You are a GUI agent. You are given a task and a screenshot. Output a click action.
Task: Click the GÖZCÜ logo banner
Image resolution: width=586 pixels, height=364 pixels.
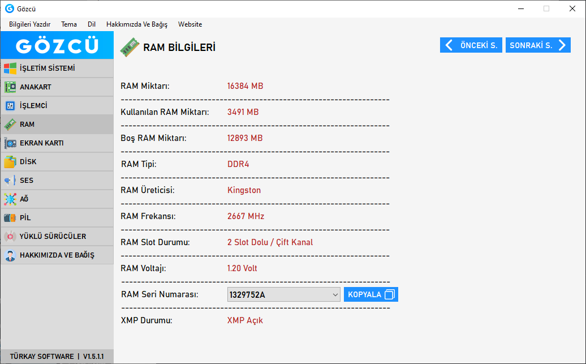tap(57, 45)
